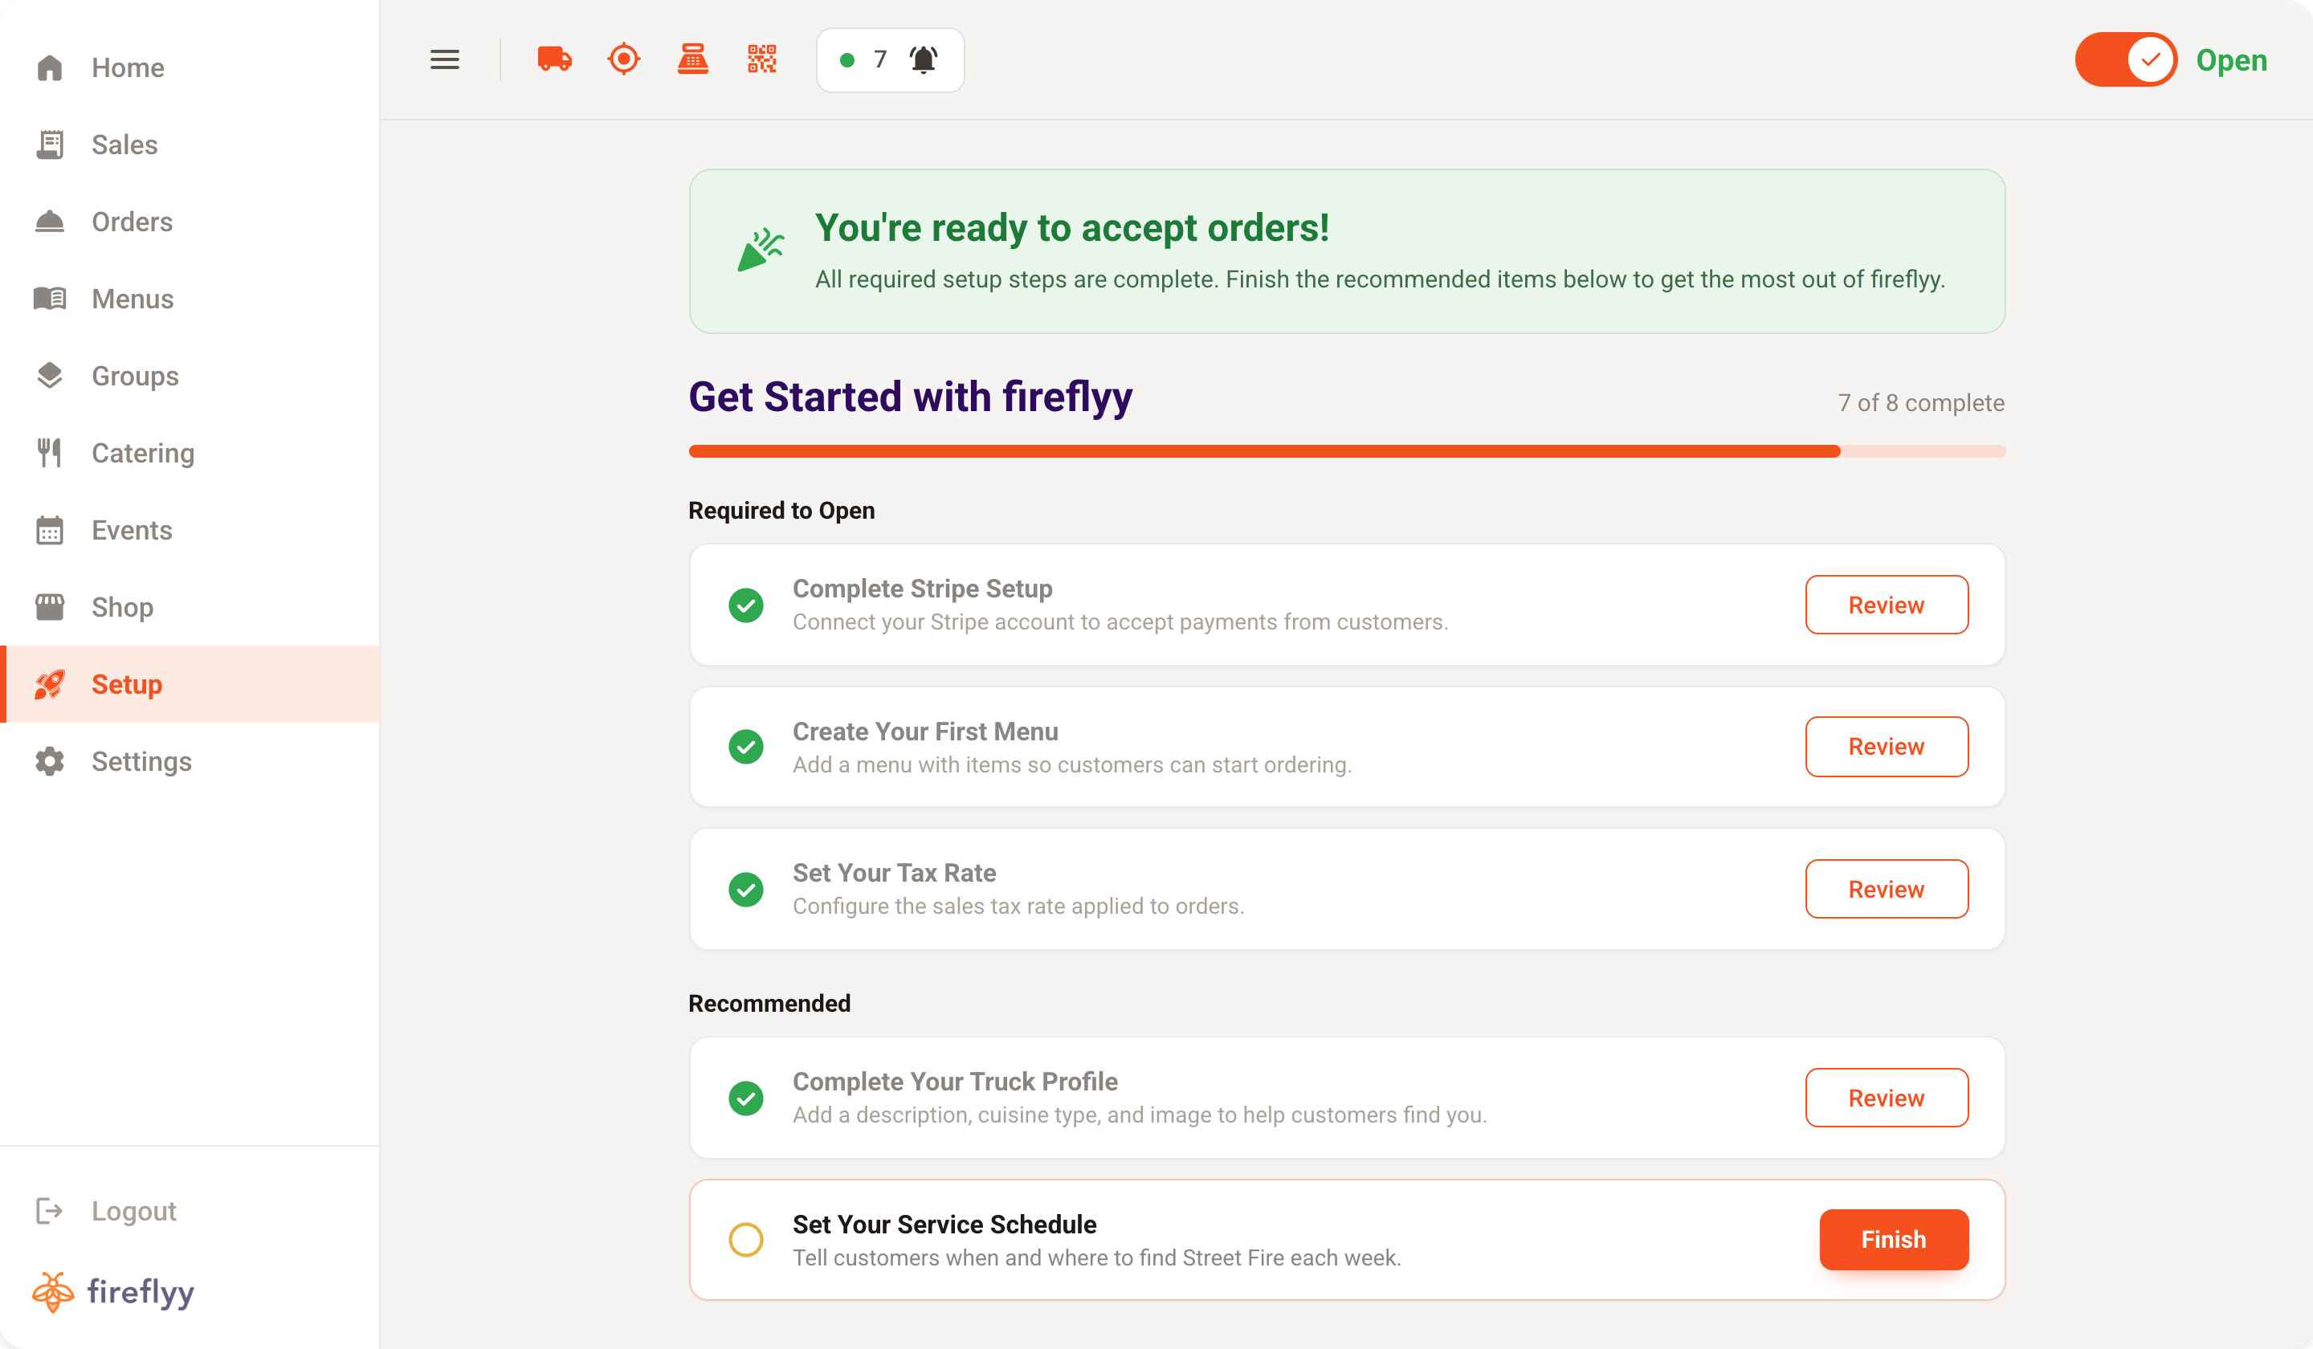Click the orange setup progress bar
Screen dimensions: 2313x1349
tap(1347, 451)
